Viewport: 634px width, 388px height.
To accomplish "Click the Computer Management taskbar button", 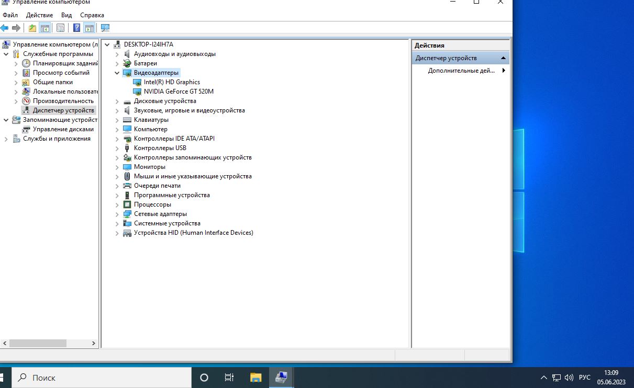I will click(281, 378).
